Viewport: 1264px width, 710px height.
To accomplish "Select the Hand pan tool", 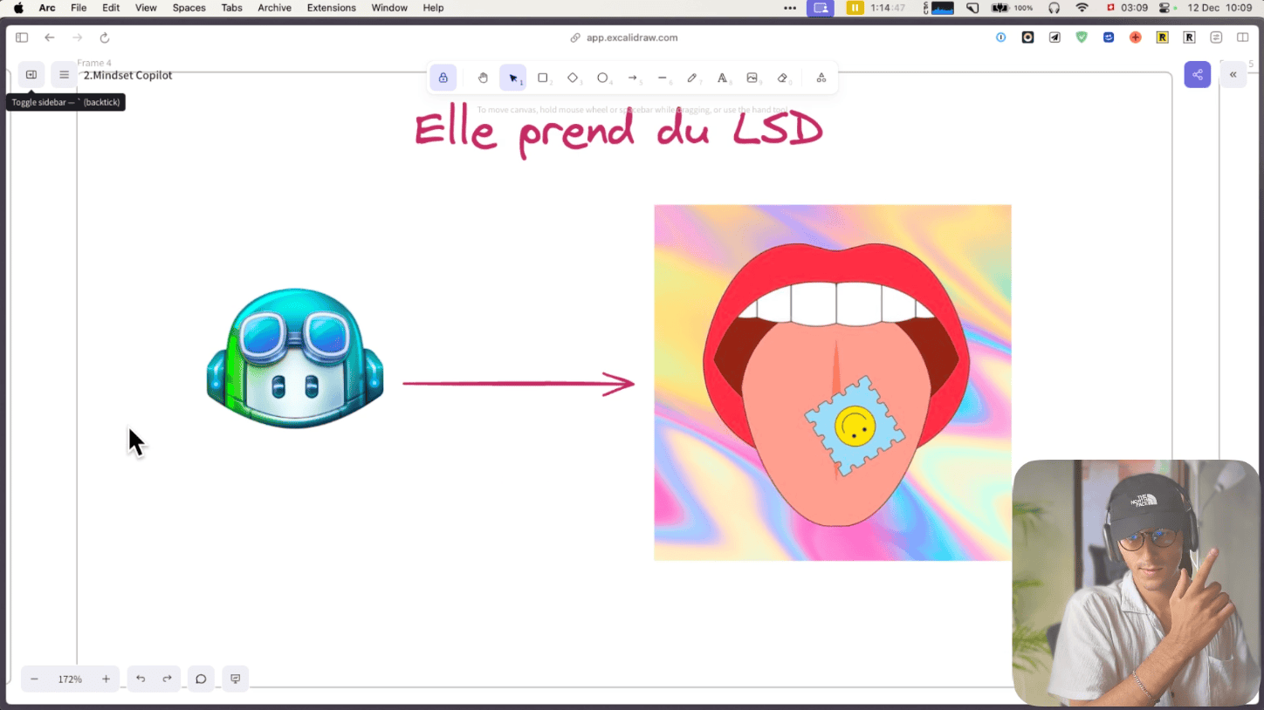I will 483,78.
